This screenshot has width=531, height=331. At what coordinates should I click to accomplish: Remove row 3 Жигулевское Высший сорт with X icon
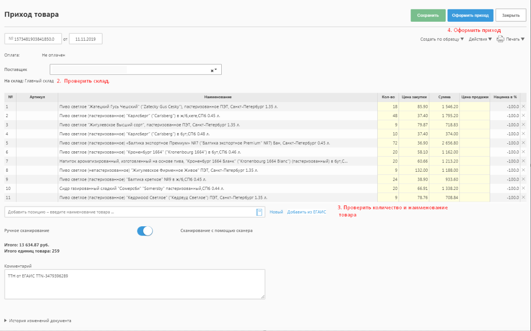click(x=523, y=125)
